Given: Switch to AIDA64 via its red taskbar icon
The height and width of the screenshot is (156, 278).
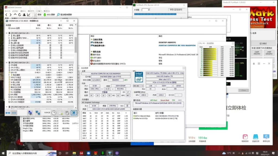Looking at the screenshot, I should 81,153.
